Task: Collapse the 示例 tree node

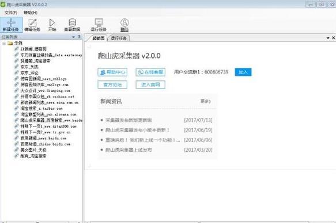Action: (4, 43)
